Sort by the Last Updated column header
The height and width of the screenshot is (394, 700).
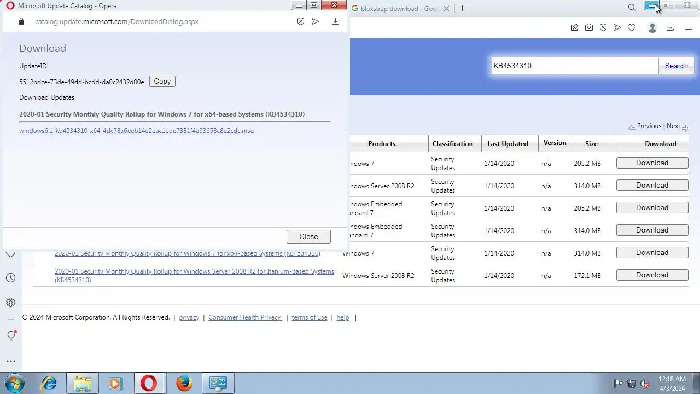507,144
